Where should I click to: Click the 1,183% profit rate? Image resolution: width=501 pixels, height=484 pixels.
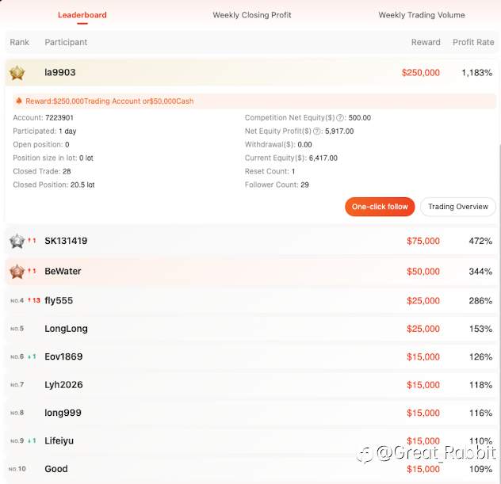pos(476,73)
